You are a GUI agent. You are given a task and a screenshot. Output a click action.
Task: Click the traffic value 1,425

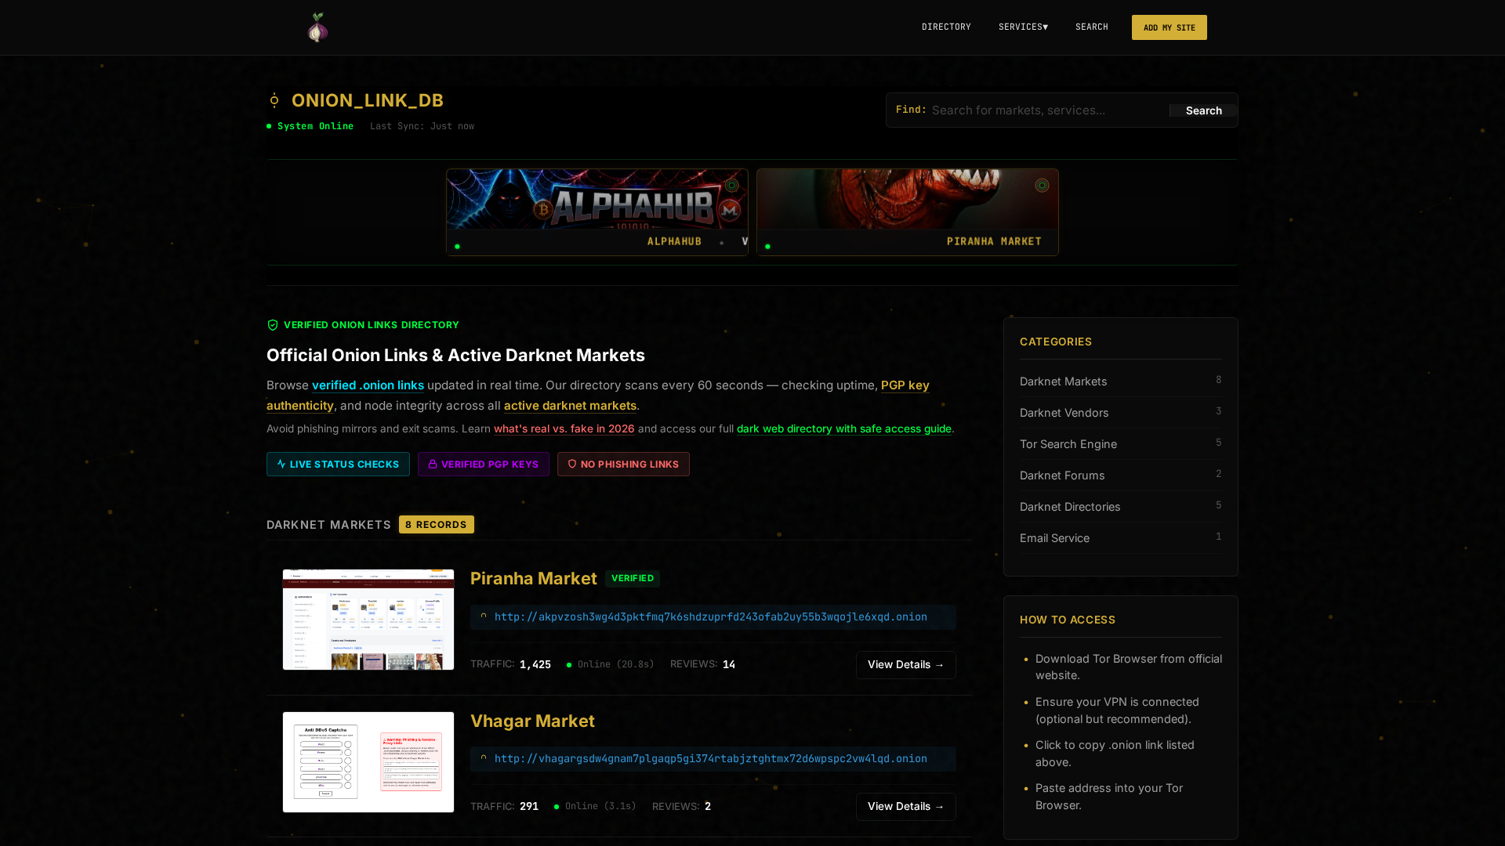point(535,664)
